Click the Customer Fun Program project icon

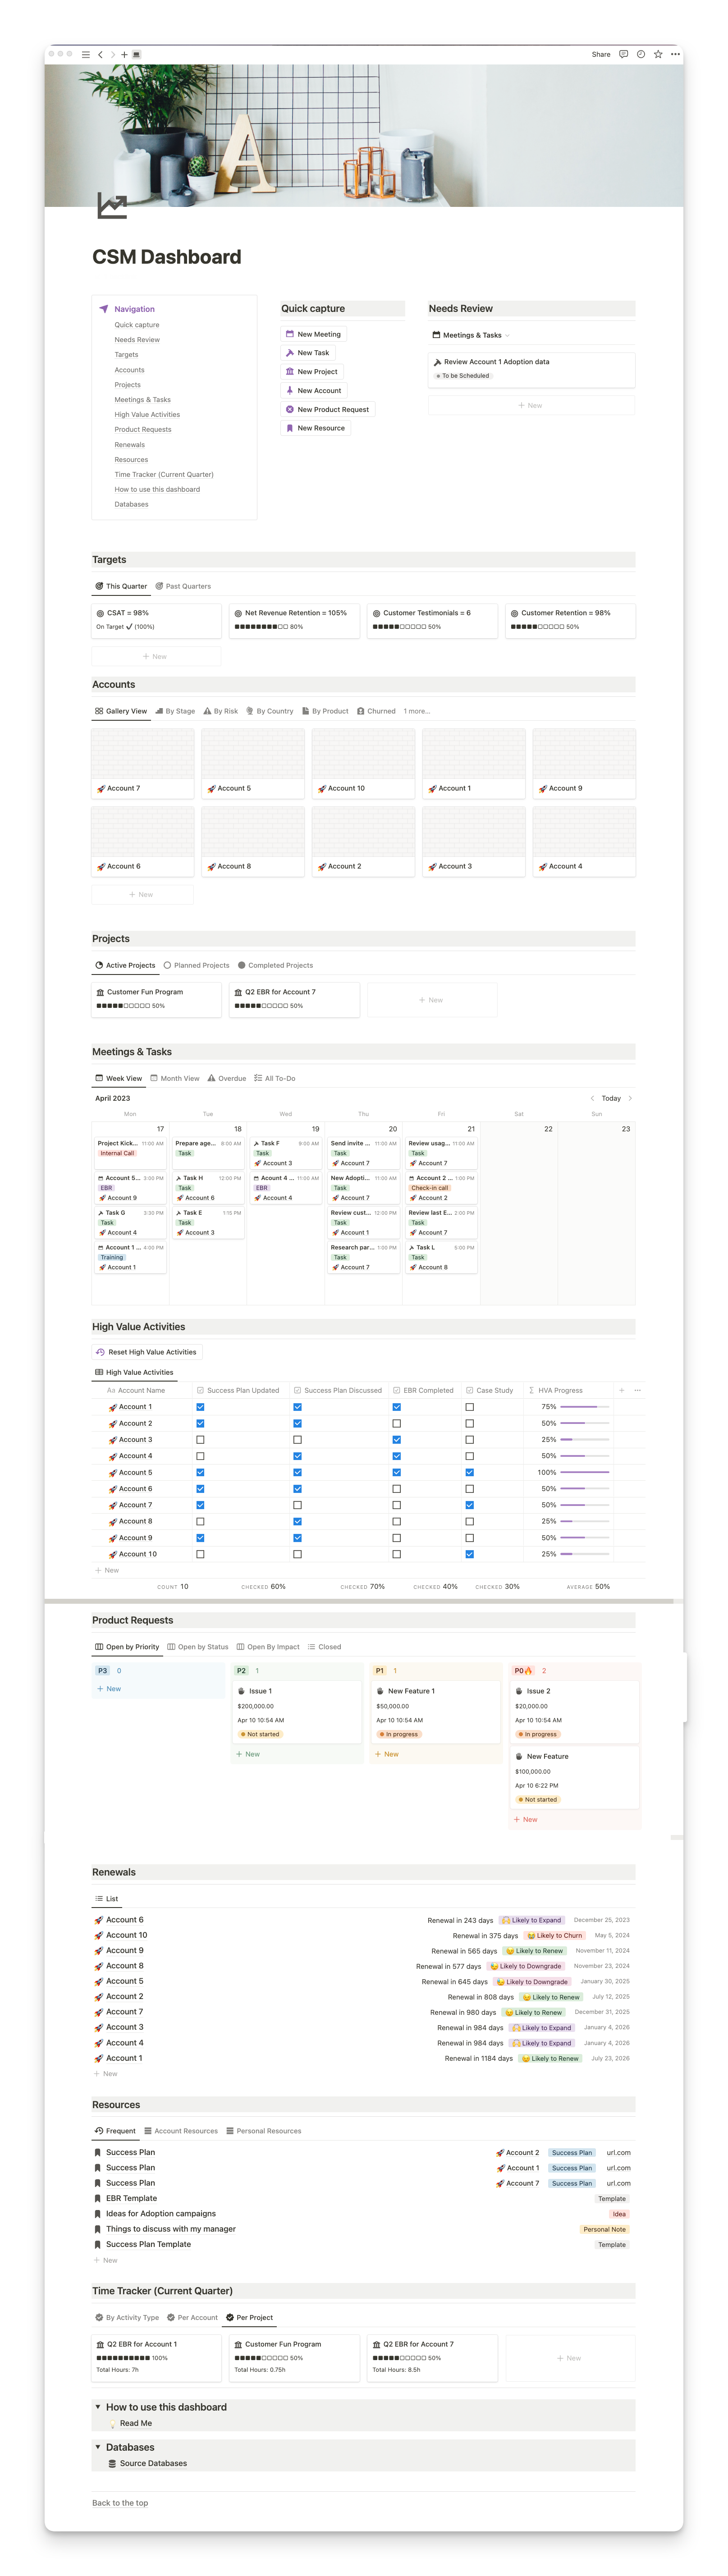tap(101, 992)
